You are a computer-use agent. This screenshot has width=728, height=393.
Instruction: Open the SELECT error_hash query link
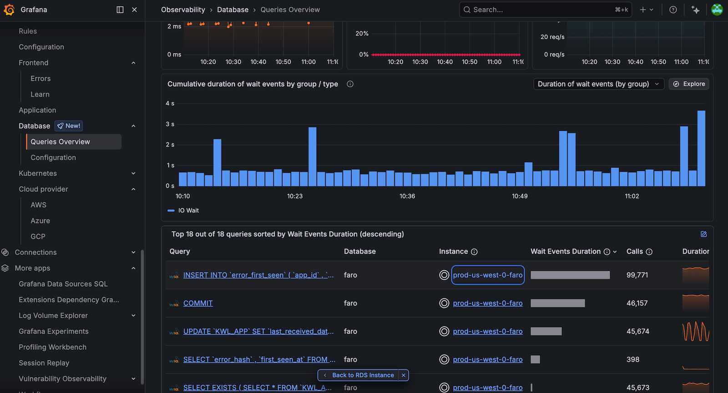[x=259, y=359]
